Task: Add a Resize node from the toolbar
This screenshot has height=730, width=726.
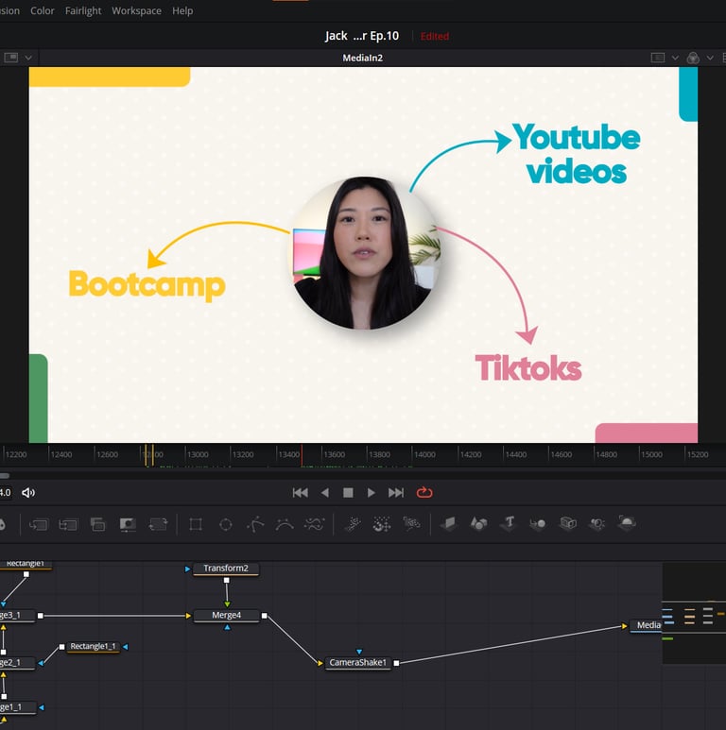Action: pos(128,525)
